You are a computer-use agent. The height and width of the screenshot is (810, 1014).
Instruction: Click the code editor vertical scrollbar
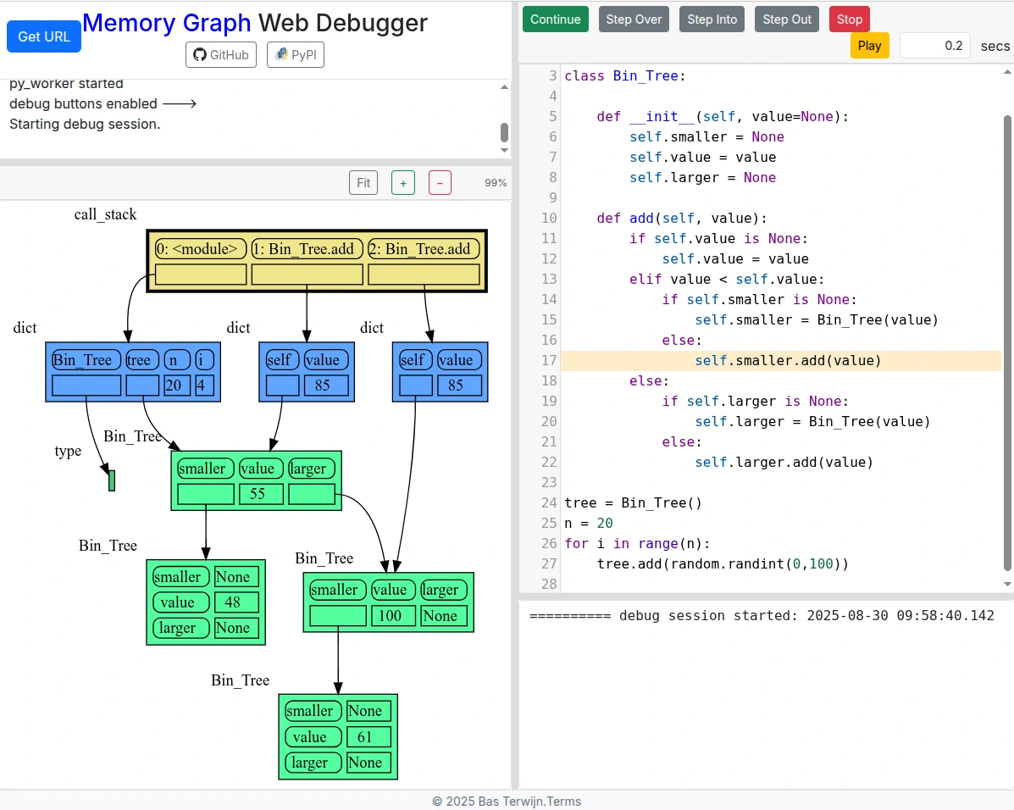coord(1007,339)
